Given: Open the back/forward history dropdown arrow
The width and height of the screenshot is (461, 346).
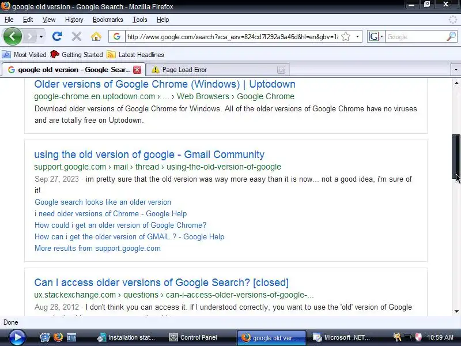Looking at the screenshot, I should 41,37.
